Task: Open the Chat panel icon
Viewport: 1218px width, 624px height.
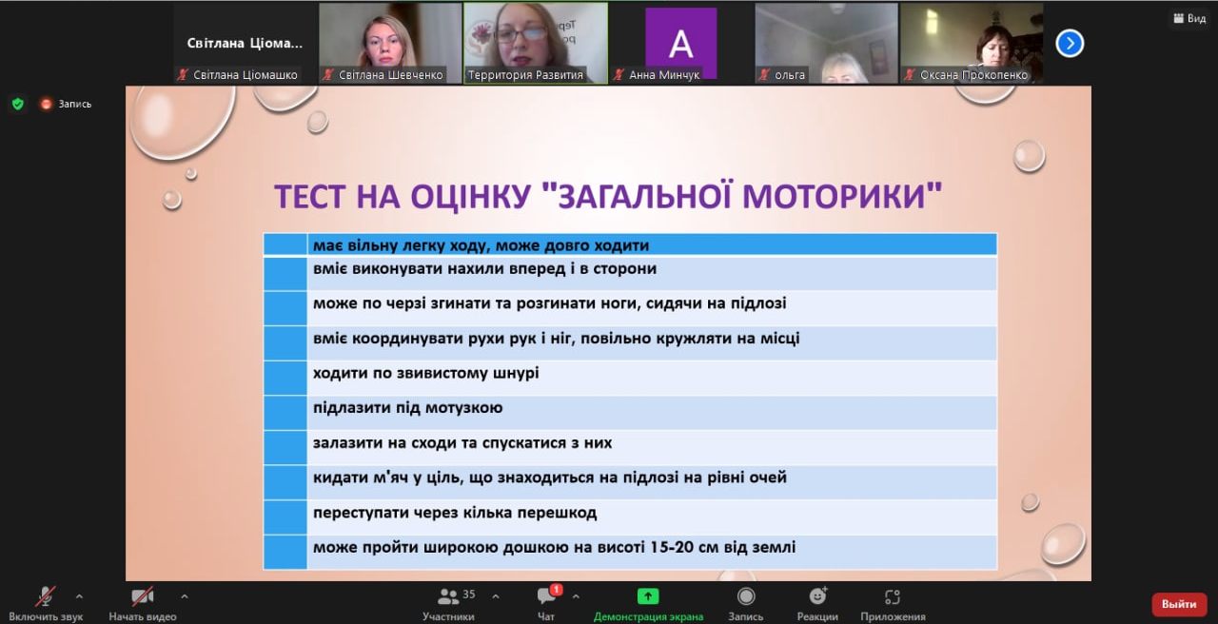Action: [x=546, y=597]
